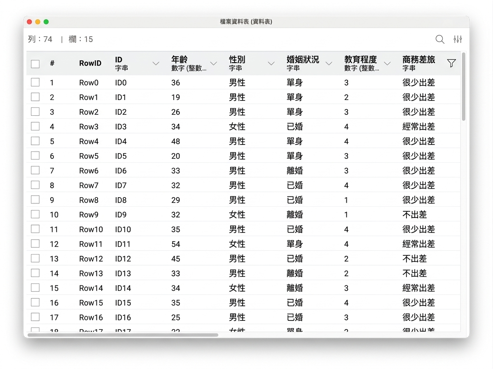
Task: Maximize window with the green button
Action: [x=46, y=22]
